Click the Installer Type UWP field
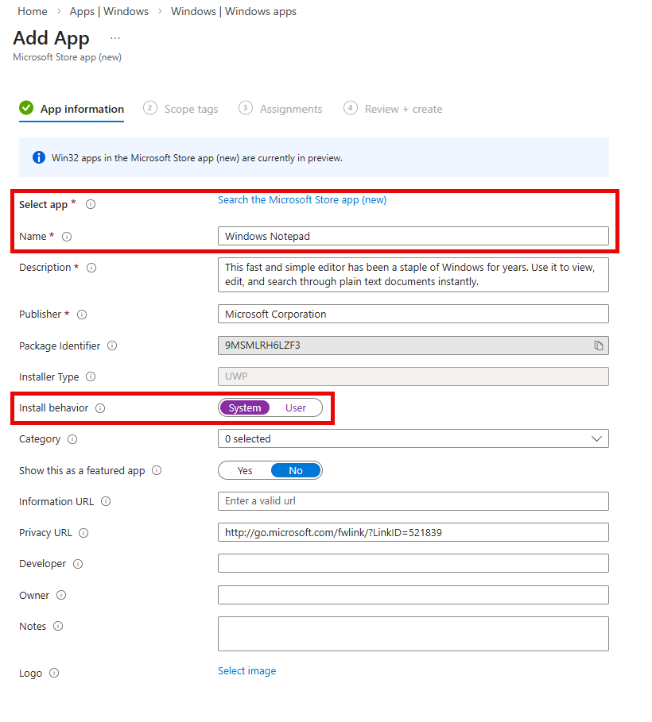 [413, 376]
